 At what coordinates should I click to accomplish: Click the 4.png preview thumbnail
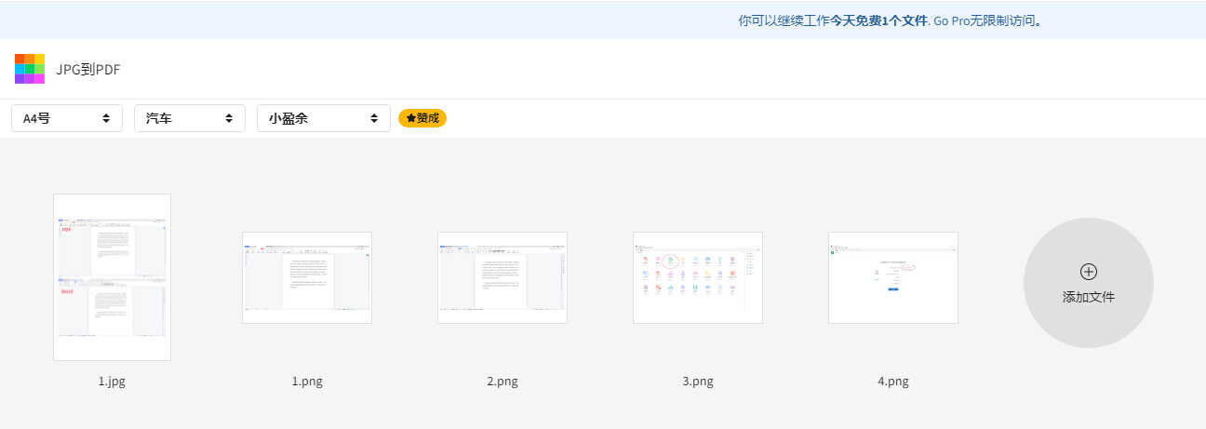click(893, 277)
